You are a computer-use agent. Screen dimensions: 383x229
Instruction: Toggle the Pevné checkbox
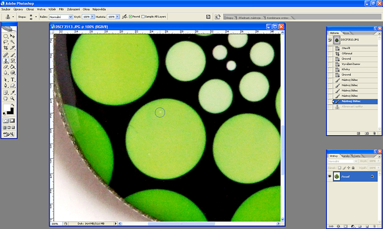point(130,17)
